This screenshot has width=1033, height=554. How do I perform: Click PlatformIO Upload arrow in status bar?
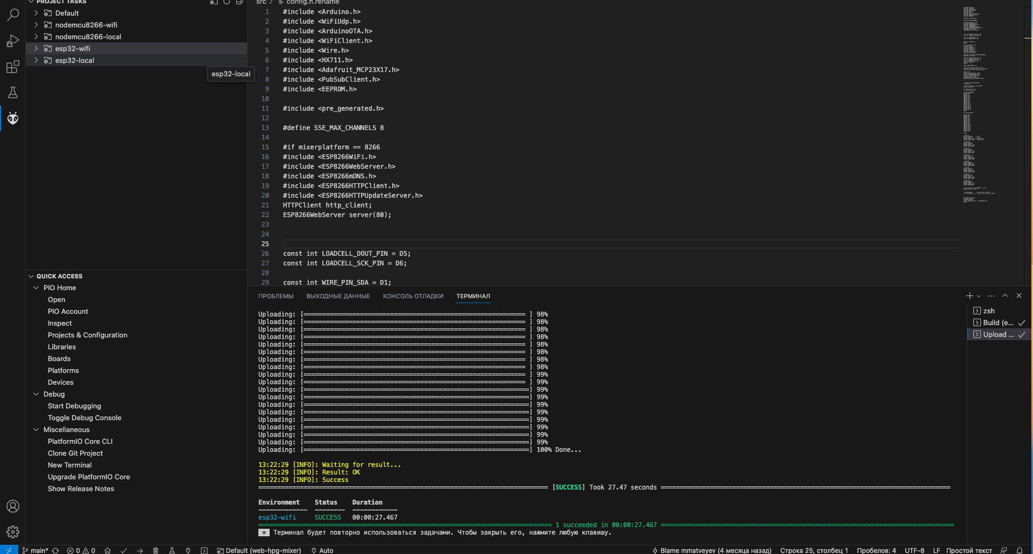coord(140,550)
